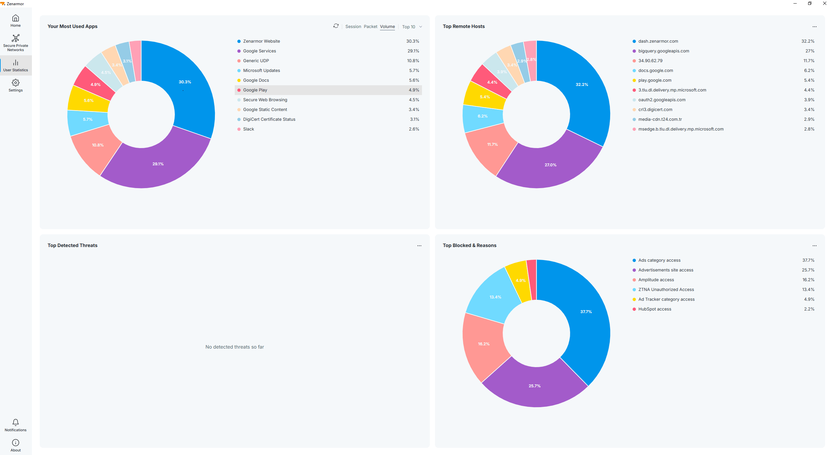
Task: Click ZTNA Unauthorized Access legend entry
Action: coord(723,290)
